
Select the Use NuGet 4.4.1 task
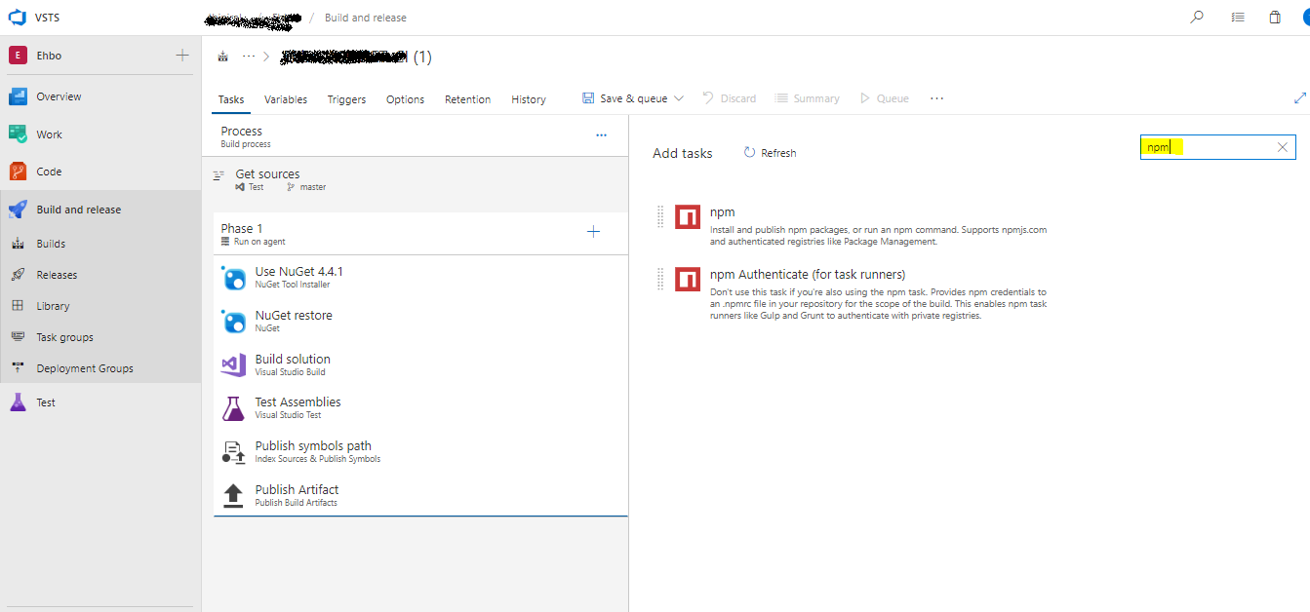(x=420, y=278)
